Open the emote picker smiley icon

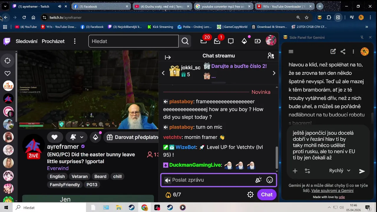tap(269, 180)
